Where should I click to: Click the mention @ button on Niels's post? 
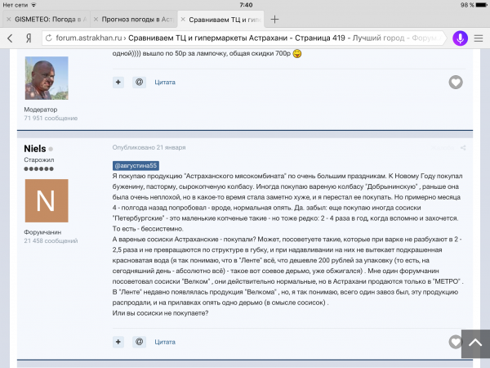(x=139, y=342)
